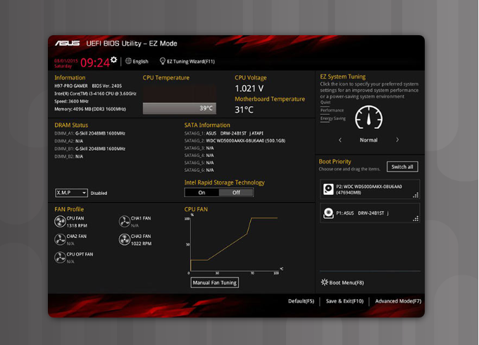The image size is (479, 345).
Task: Click the CPU FAN fan icon
Action: pos(60,222)
